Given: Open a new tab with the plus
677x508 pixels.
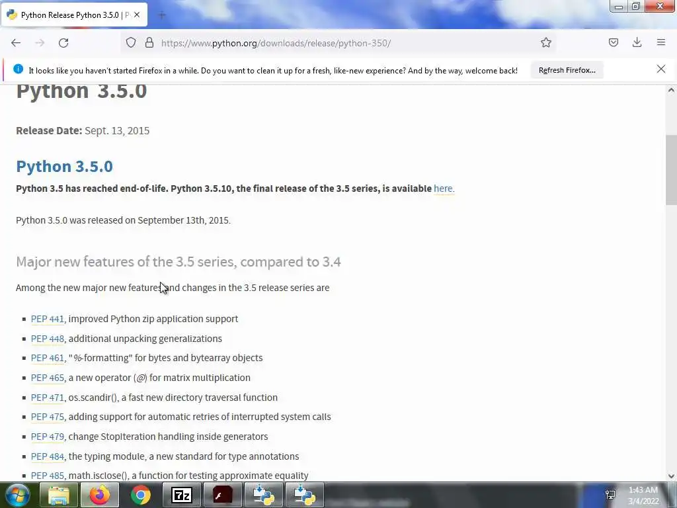Looking at the screenshot, I should tap(162, 15).
